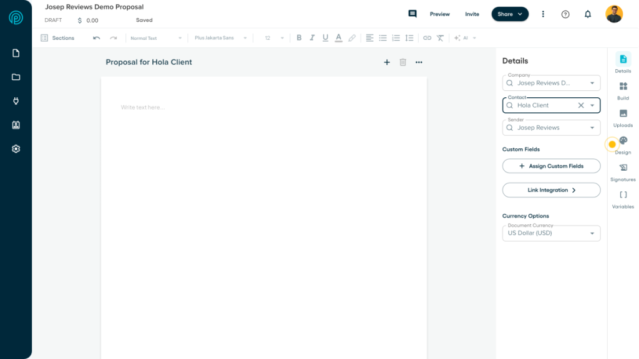Screen dimensions: 639x359
Task: Toggle underline formatting
Action: [x=325, y=38]
